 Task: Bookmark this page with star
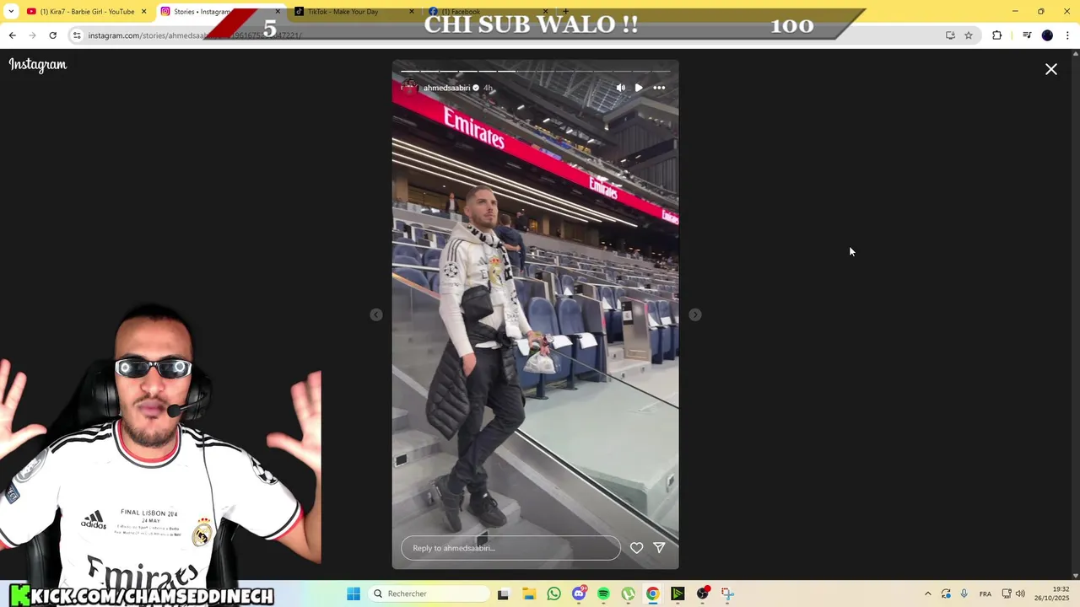click(x=969, y=35)
